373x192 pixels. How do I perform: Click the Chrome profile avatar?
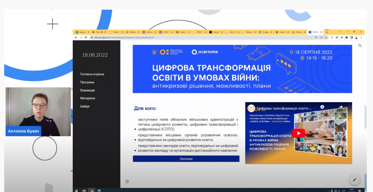(x=356, y=37)
